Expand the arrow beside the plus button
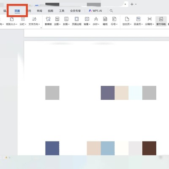This screenshot has width=169, height=169. (136, 4)
